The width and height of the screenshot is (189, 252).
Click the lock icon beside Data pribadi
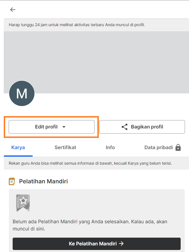click(178, 148)
